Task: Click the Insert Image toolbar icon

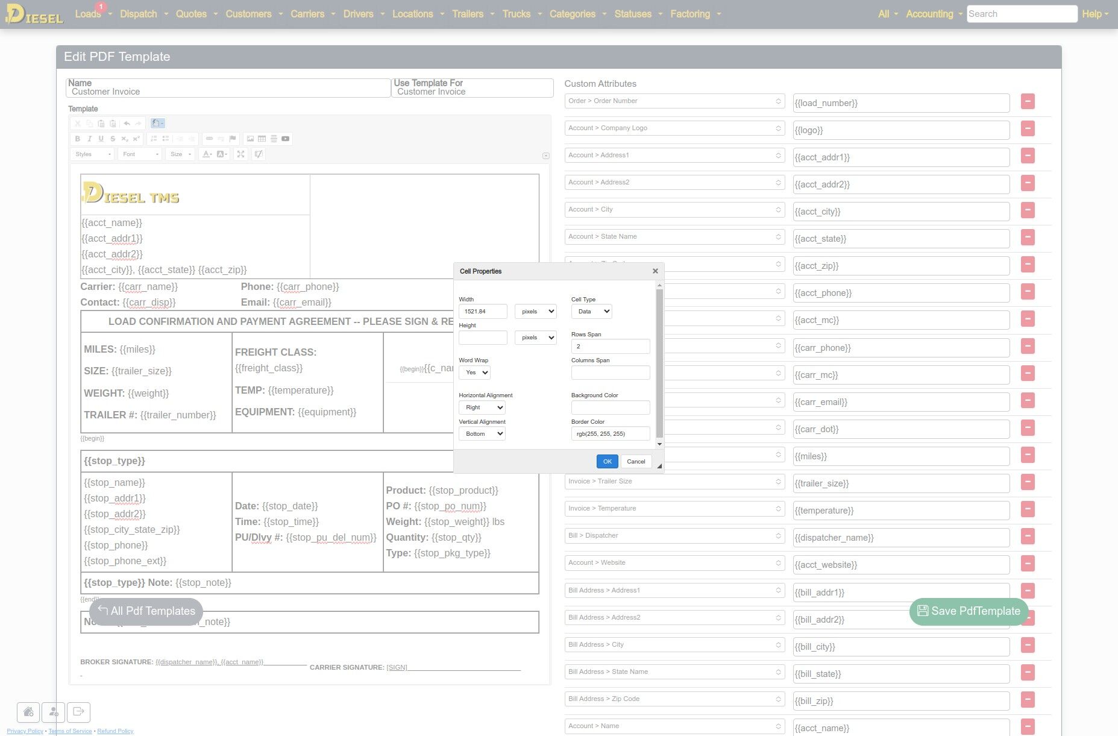Action: [250, 139]
